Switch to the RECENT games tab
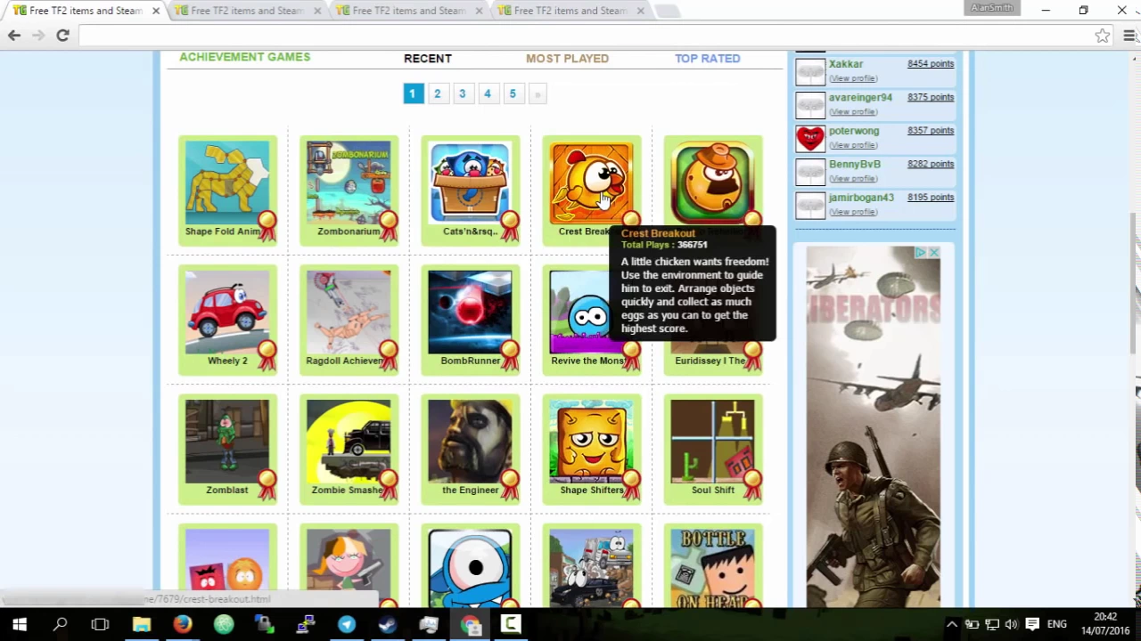The width and height of the screenshot is (1141, 641). click(x=428, y=59)
